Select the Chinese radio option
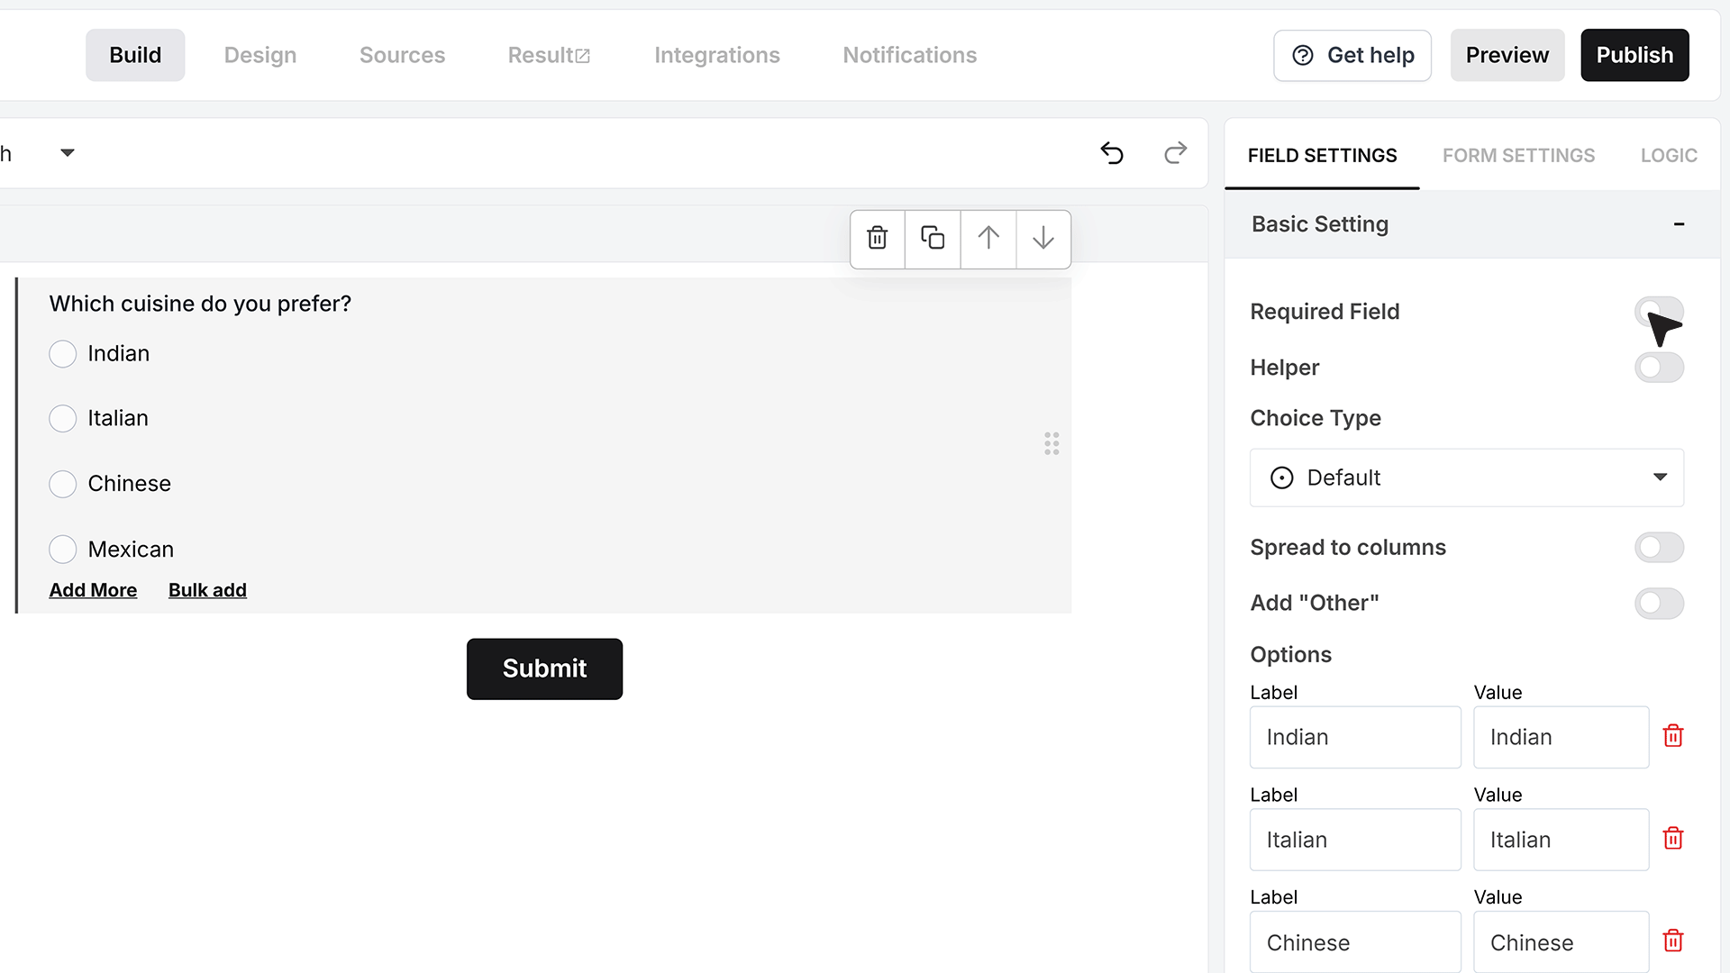 (63, 484)
